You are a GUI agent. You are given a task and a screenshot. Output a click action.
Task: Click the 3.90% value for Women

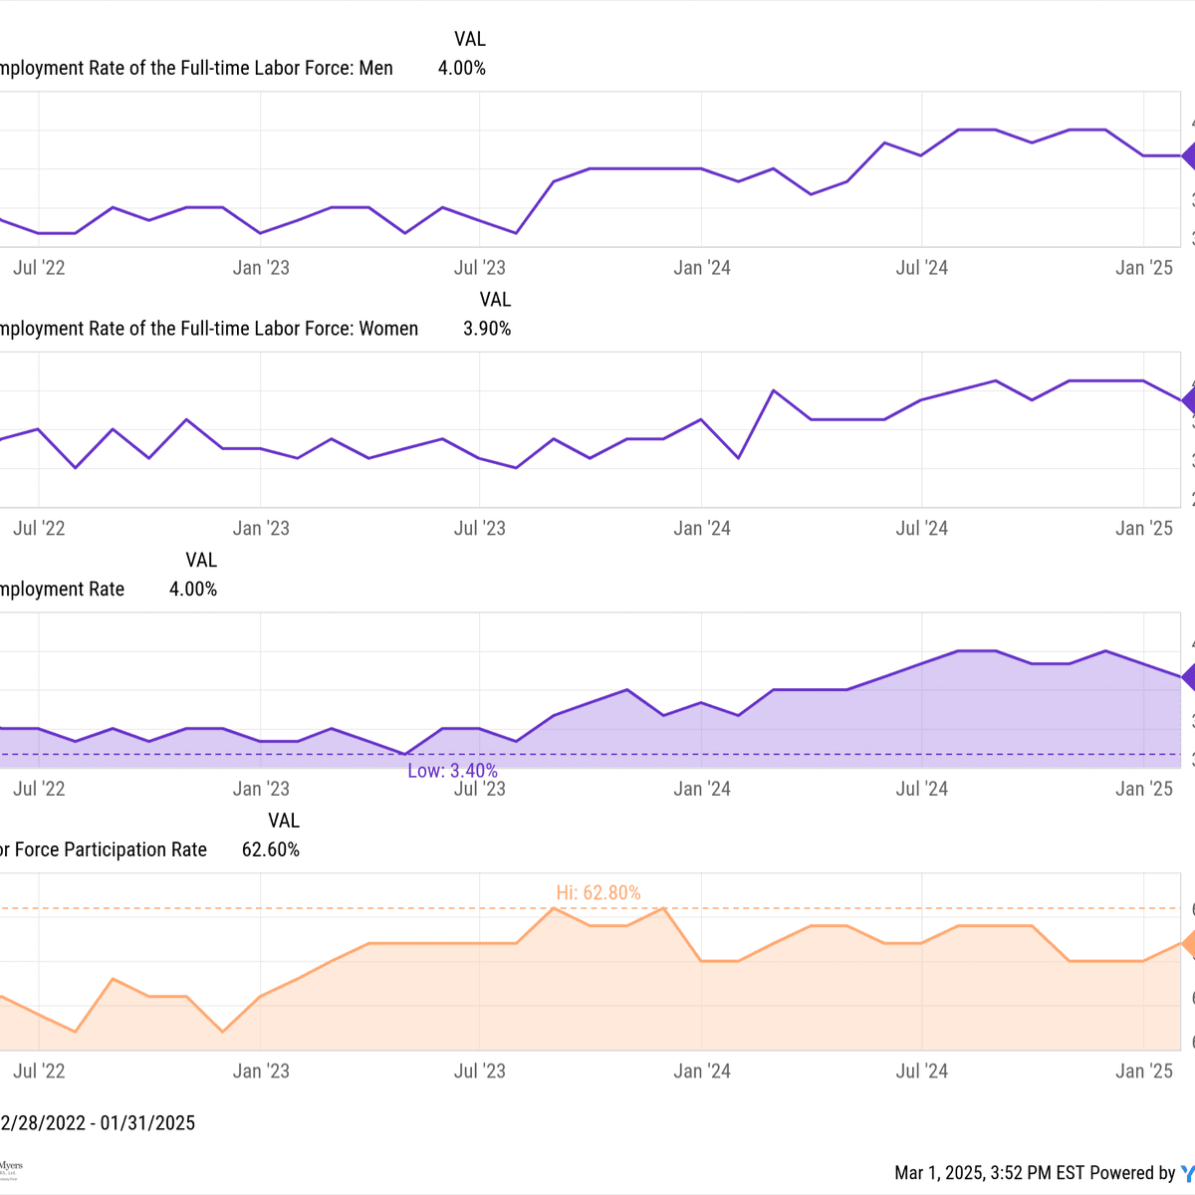tap(487, 329)
